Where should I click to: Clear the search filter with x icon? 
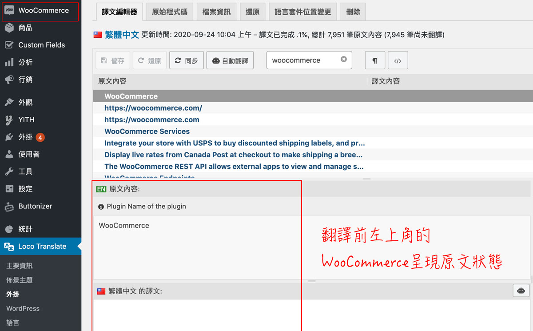344,59
